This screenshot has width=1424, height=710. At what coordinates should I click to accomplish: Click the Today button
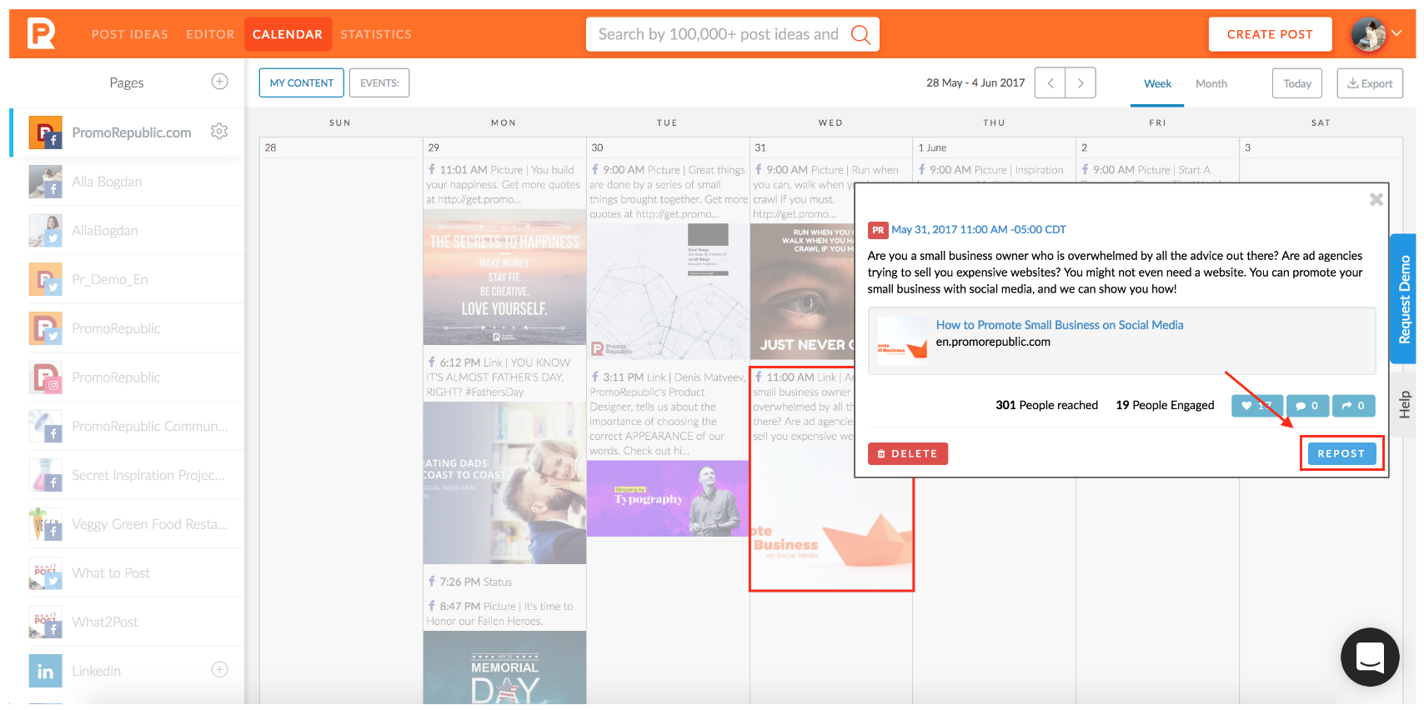click(1297, 83)
